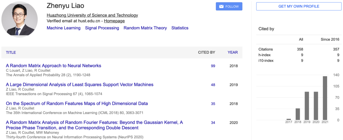The height and width of the screenshot is (140, 343).
Task: Click Zhenyu Liao's profile photo
Action: pos(20,20)
